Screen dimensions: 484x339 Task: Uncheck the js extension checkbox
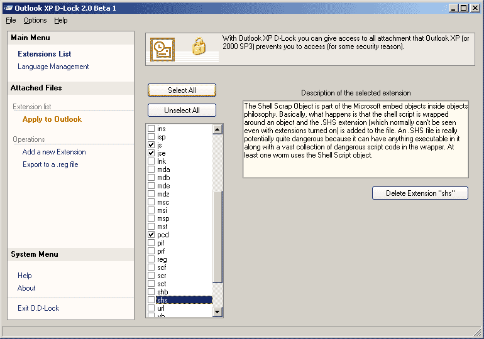pyautogui.click(x=151, y=145)
